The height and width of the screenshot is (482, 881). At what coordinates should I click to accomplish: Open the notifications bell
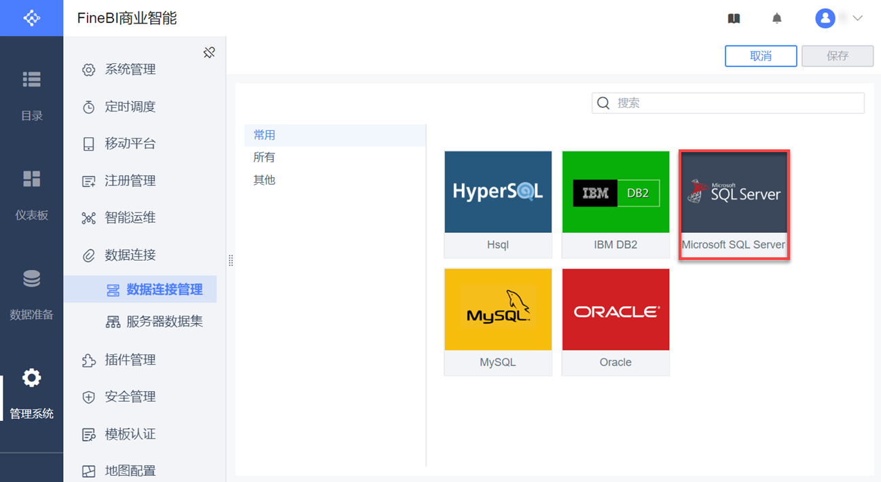(777, 18)
